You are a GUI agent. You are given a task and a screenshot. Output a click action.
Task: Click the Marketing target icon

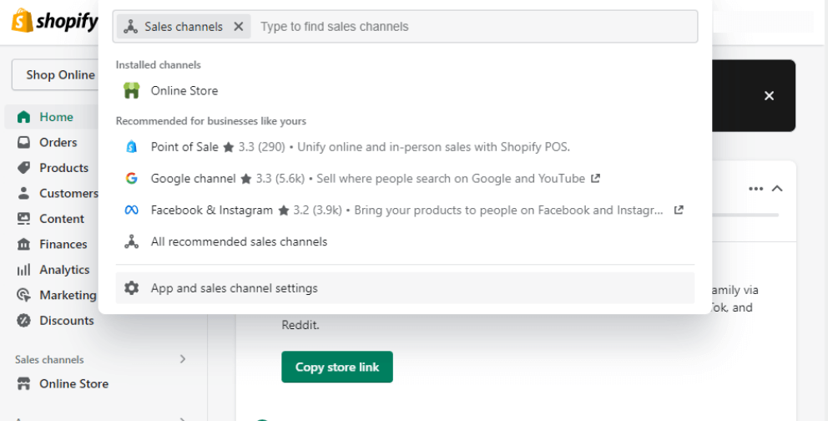tap(23, 295)
